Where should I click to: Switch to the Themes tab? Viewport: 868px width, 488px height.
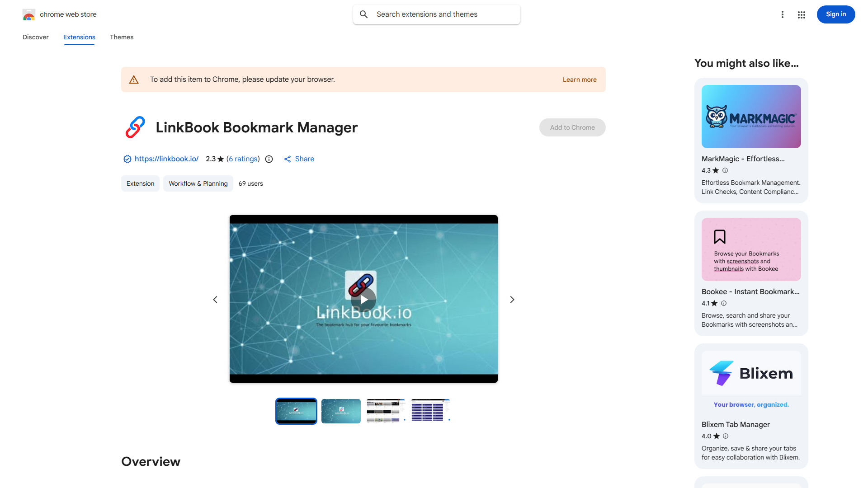coord(121,37)
